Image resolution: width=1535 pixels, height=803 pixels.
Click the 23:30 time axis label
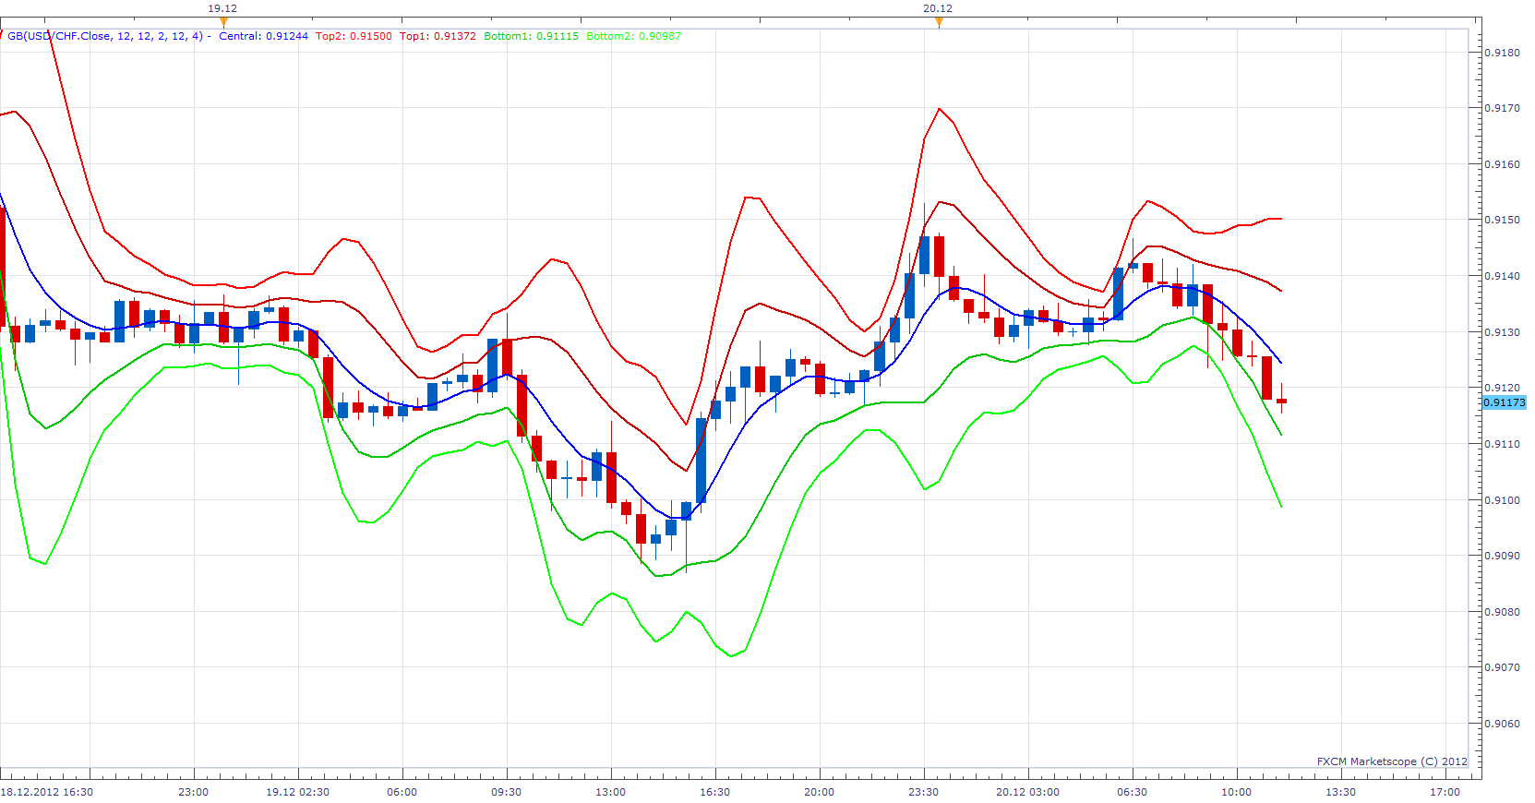click(x=923, y=792)
